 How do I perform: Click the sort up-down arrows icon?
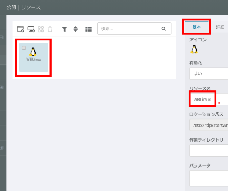(x=75, y=29)
